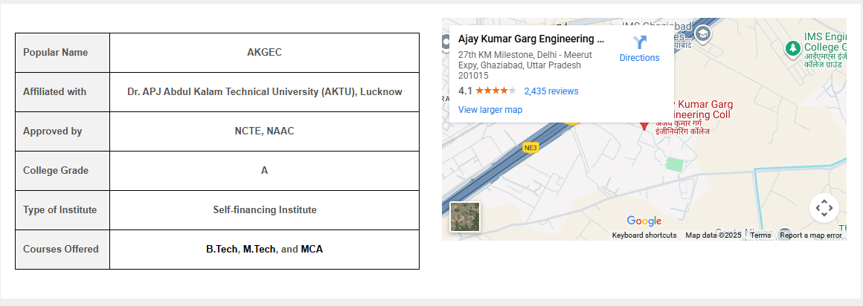
Task: Open the MCA course link
Action: point(312,250)
